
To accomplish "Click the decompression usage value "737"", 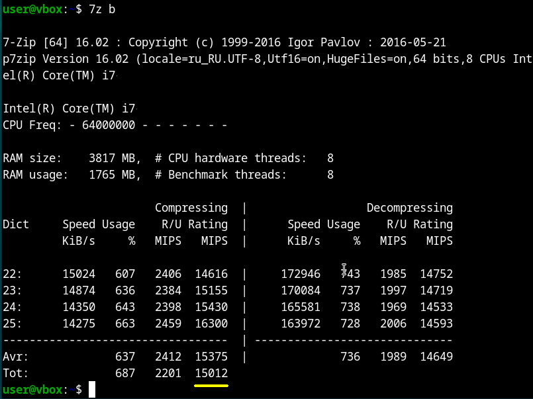I will tap(350, 290).
